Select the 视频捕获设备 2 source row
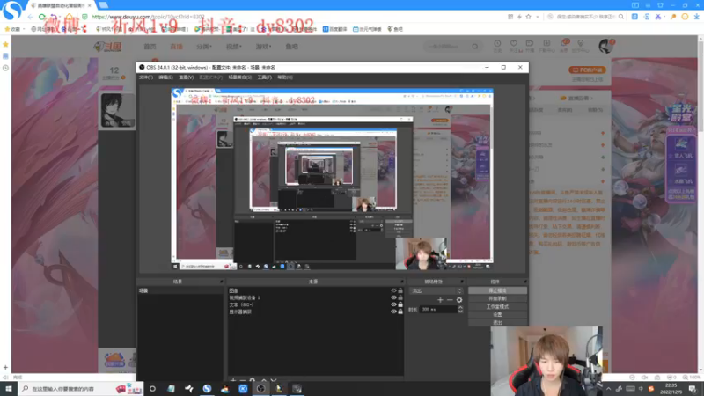704x396 pixels. click(x=316, y=297)
